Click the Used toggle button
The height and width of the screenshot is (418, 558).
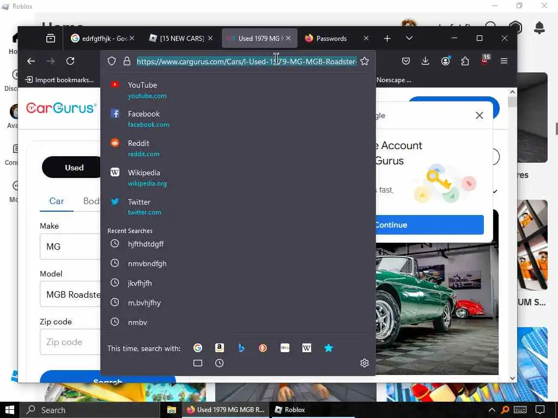pyautogui.click(x=71, y=168)
